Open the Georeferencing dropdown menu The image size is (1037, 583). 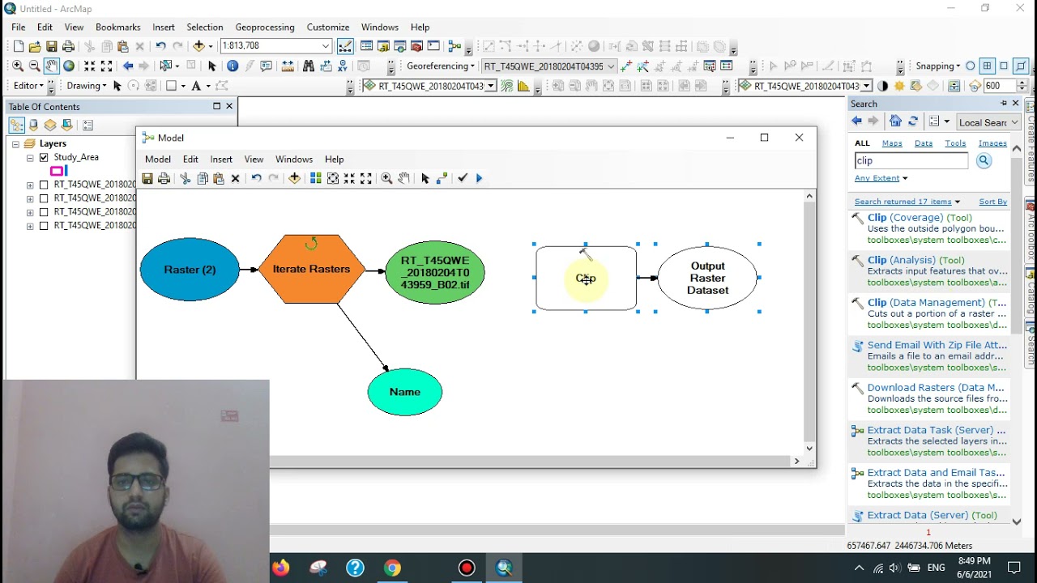441,66
